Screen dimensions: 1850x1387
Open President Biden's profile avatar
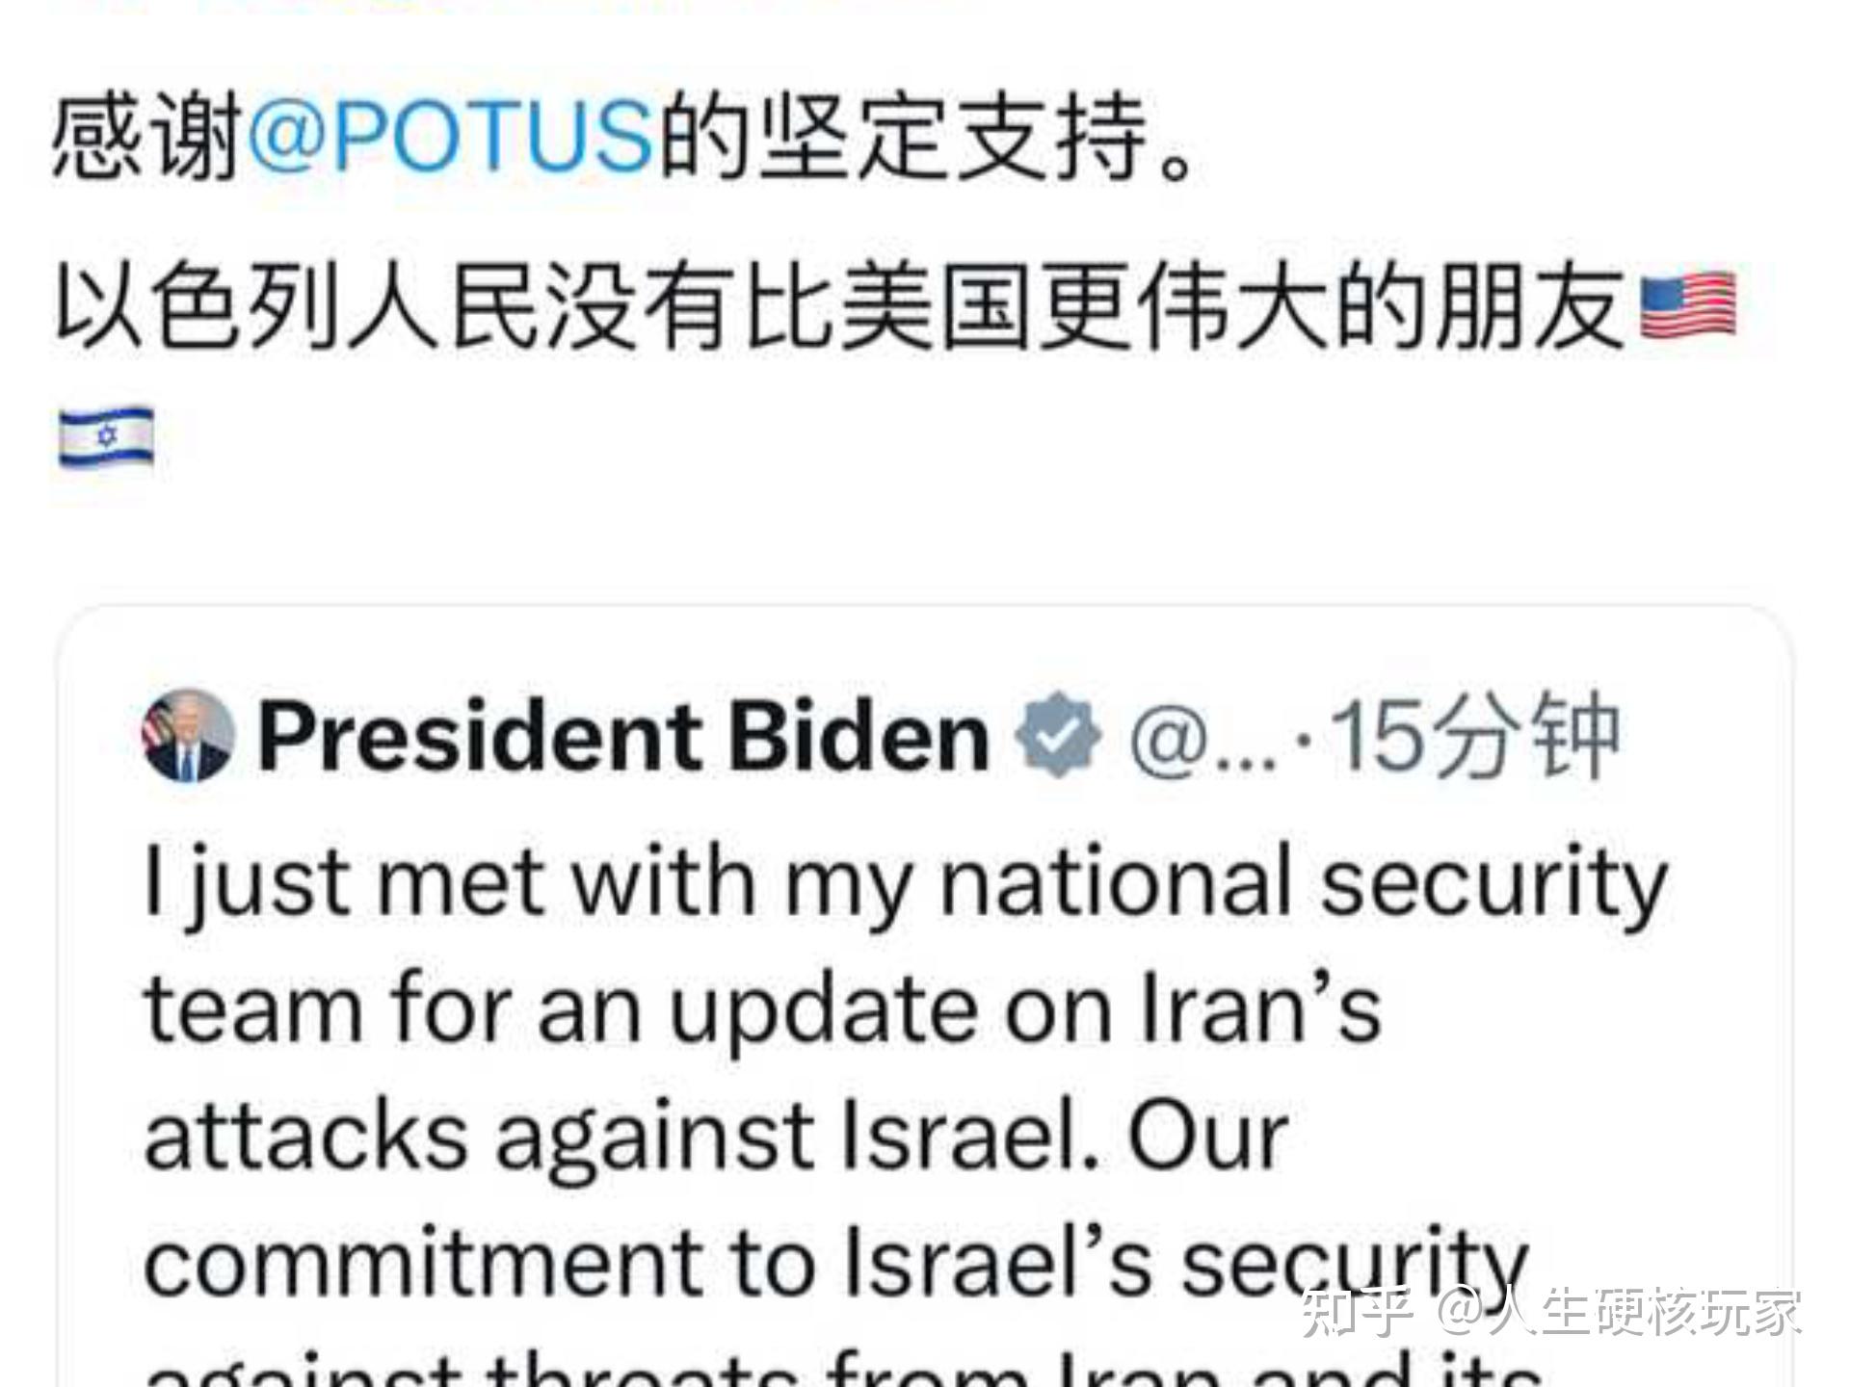coord(188,736)
